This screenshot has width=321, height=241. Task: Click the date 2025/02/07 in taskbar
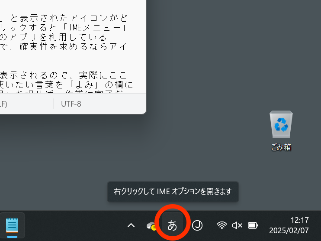pyautogui.click(x=289, y=231)
